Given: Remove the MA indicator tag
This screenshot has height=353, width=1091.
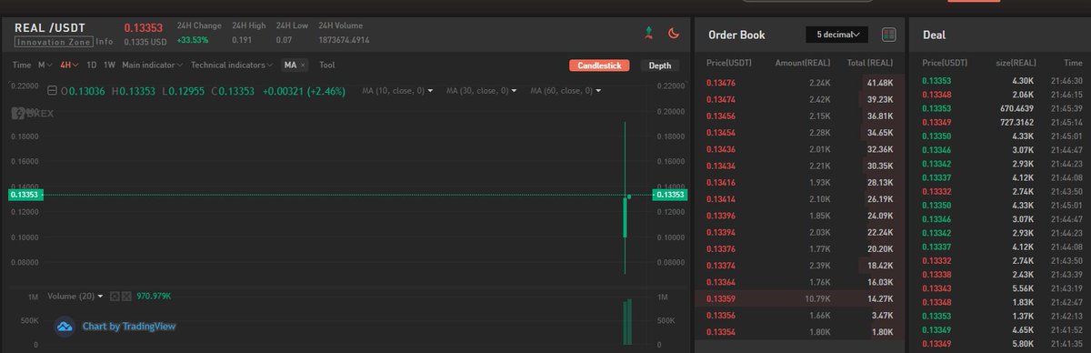Looking at the screenshot, I should pos(303,66).
